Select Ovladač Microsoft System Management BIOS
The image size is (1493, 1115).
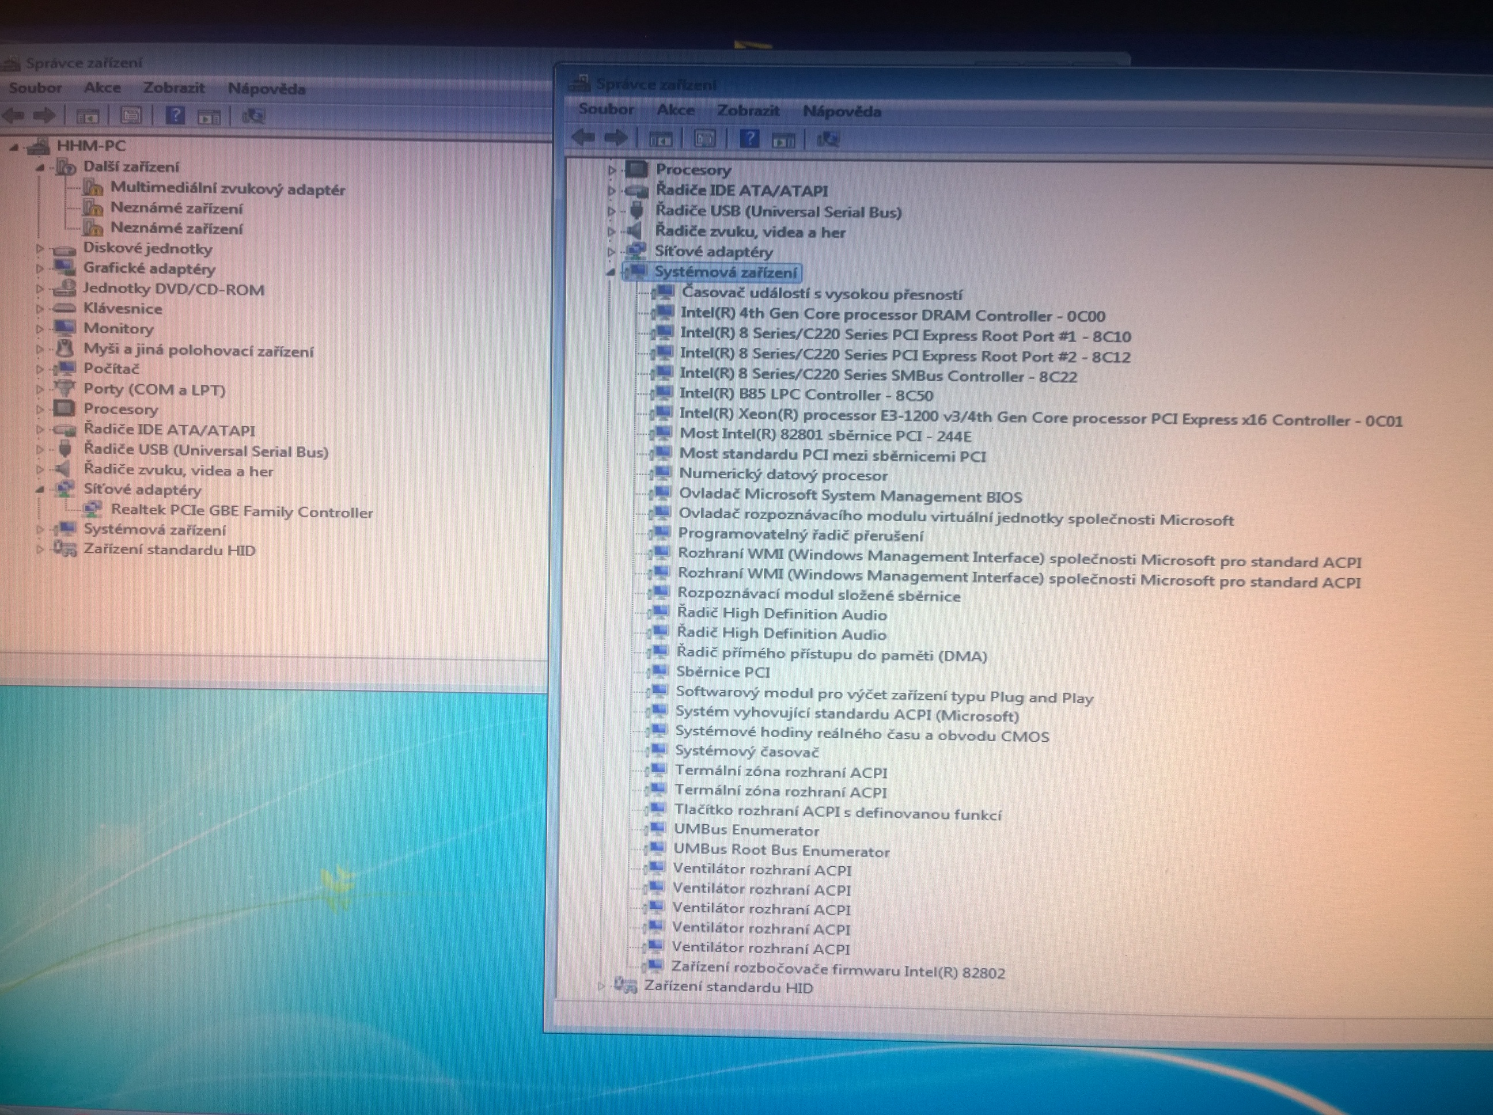850,495
